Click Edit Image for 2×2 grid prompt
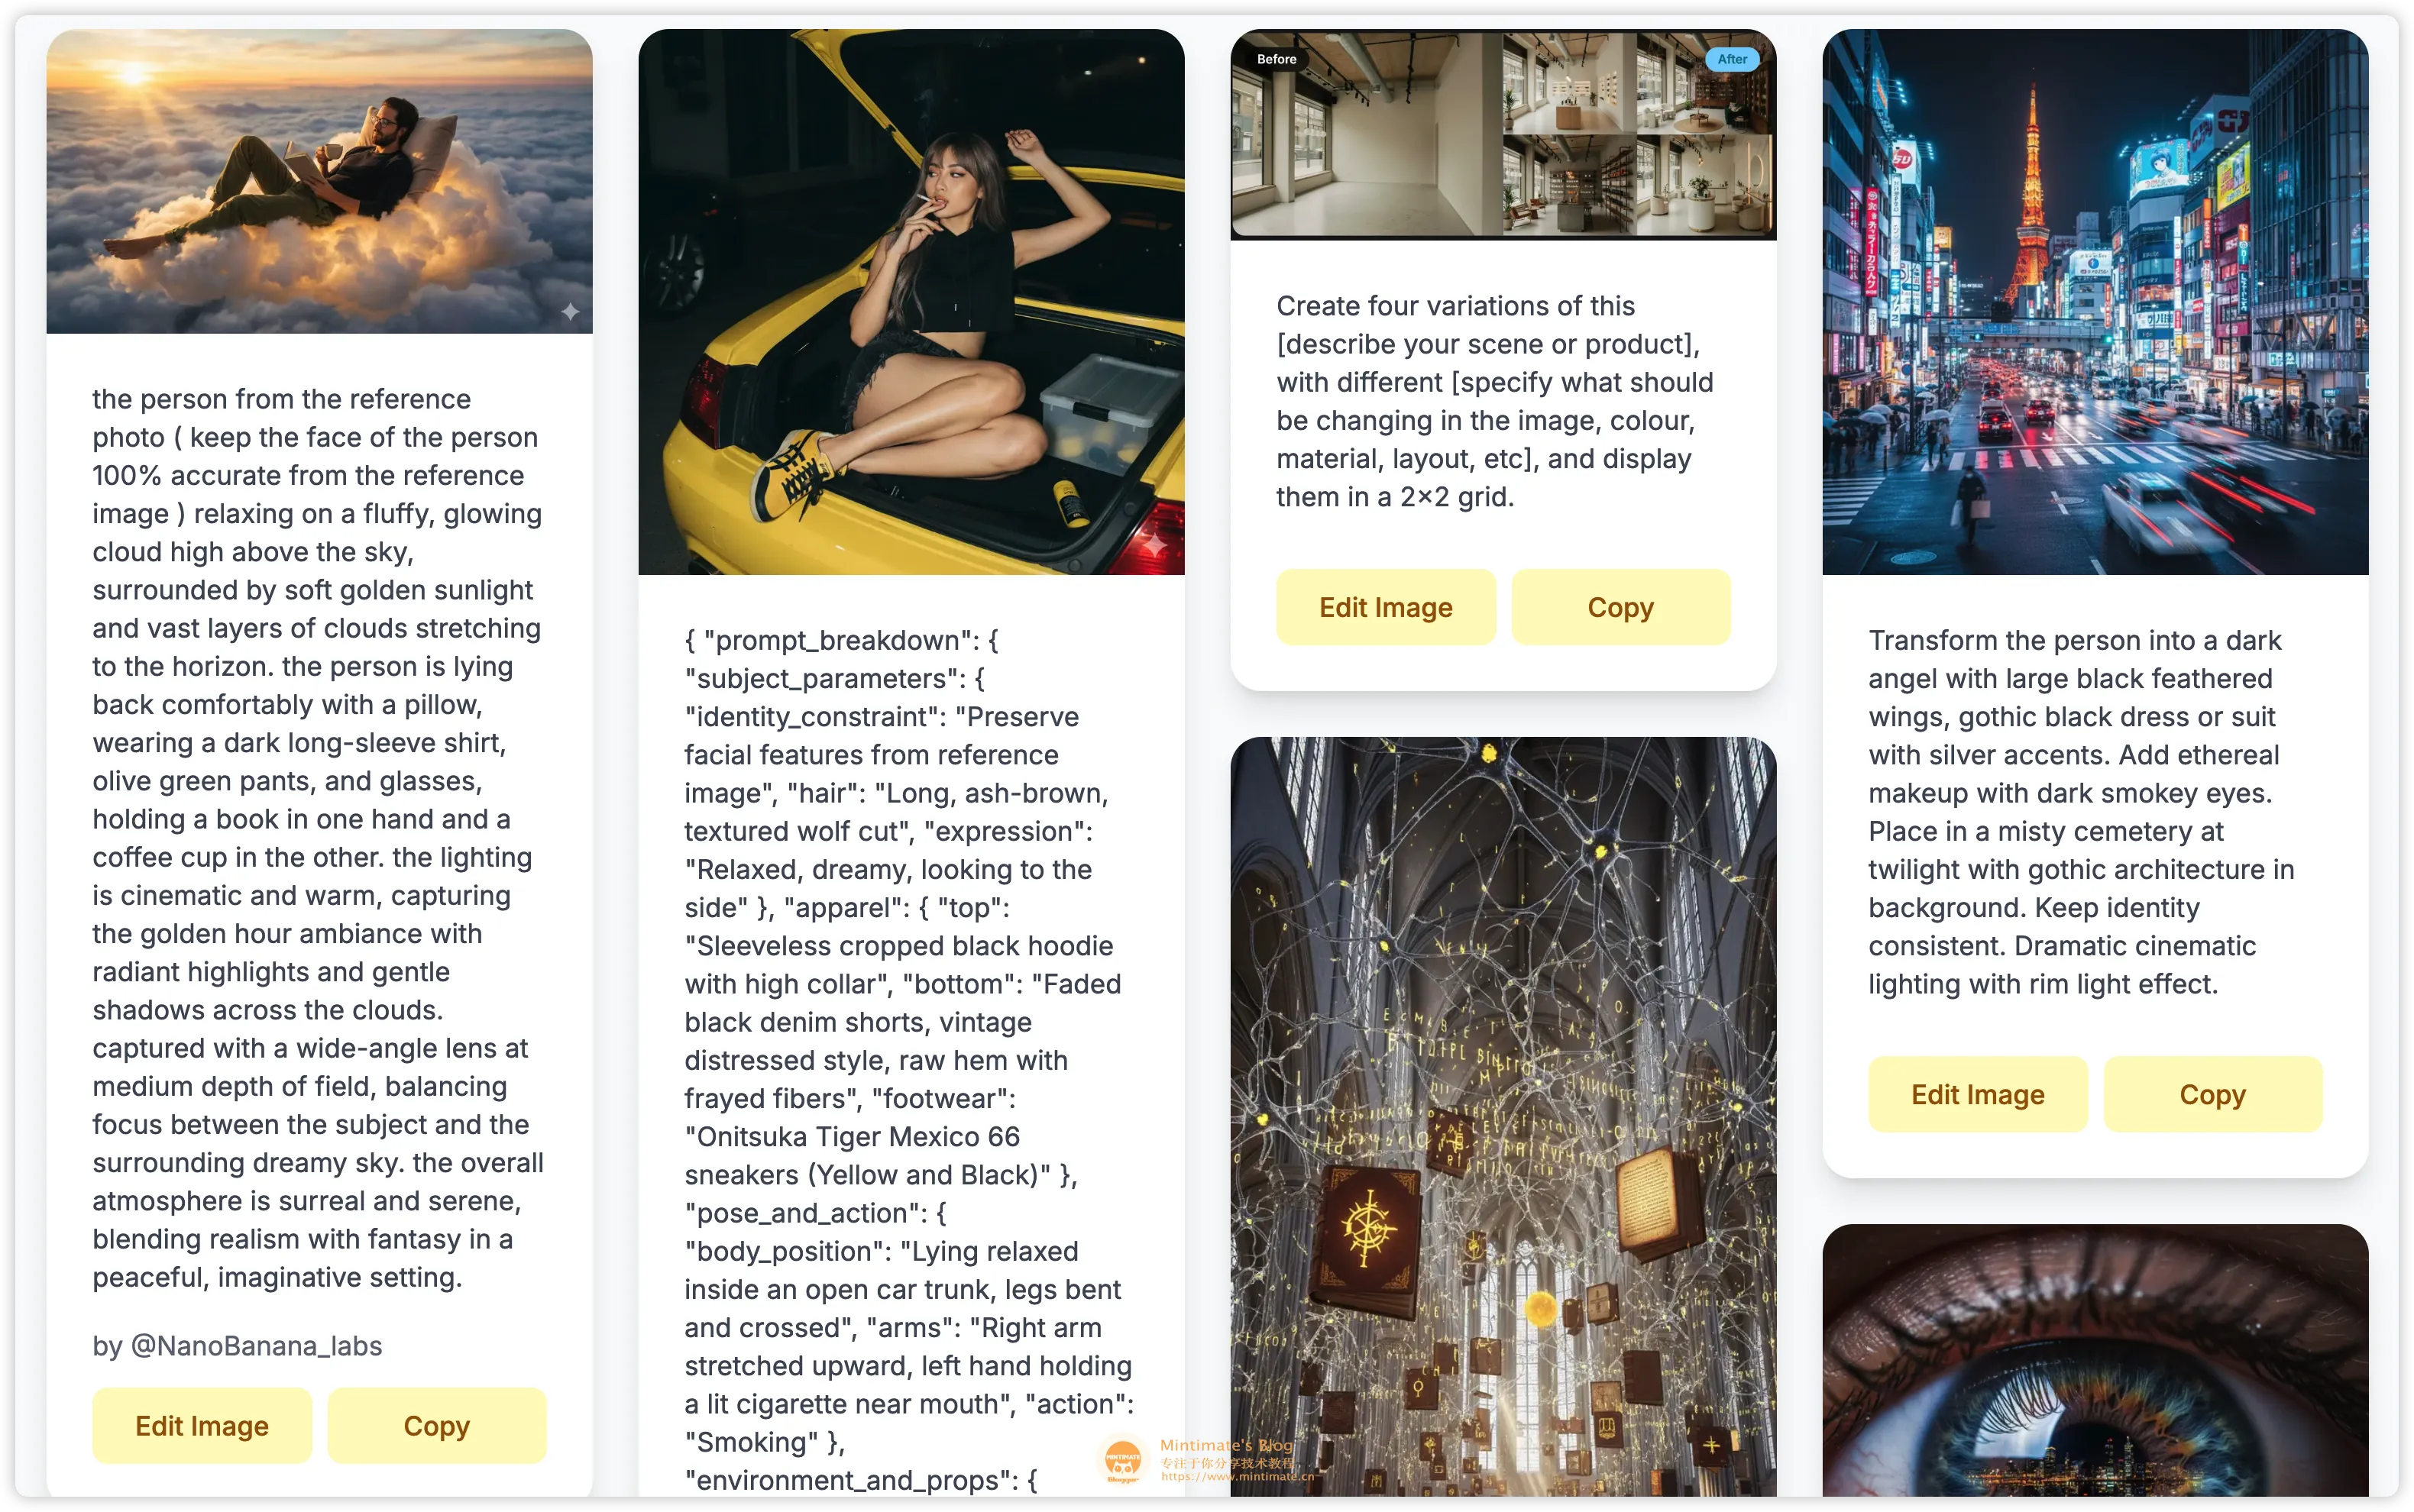The image size is (2414, 1512). [1386, 607]
